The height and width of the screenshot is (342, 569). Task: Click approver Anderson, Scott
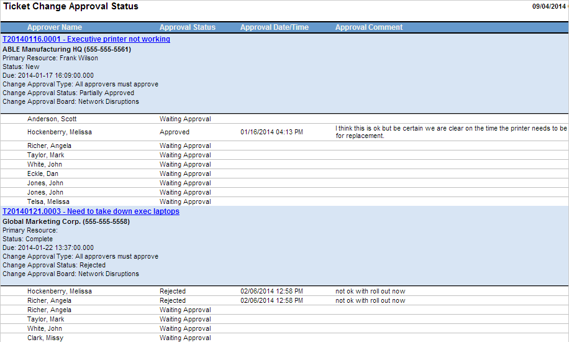52,119
